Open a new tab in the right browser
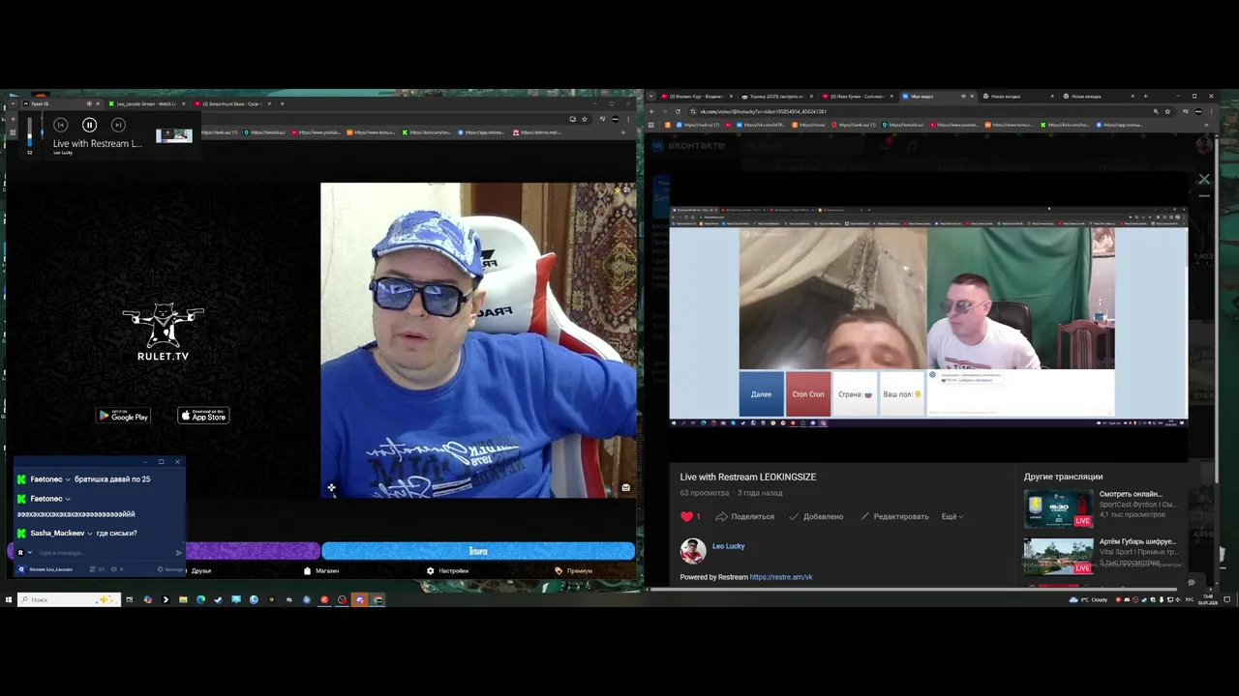 (x=1145, y=96)
